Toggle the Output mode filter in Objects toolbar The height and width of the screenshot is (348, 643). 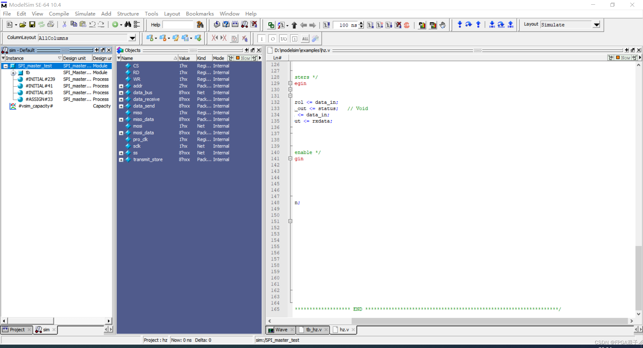pos(273,39)
